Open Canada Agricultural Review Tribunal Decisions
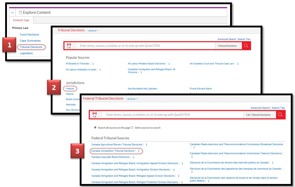 (x=117, y=144)
